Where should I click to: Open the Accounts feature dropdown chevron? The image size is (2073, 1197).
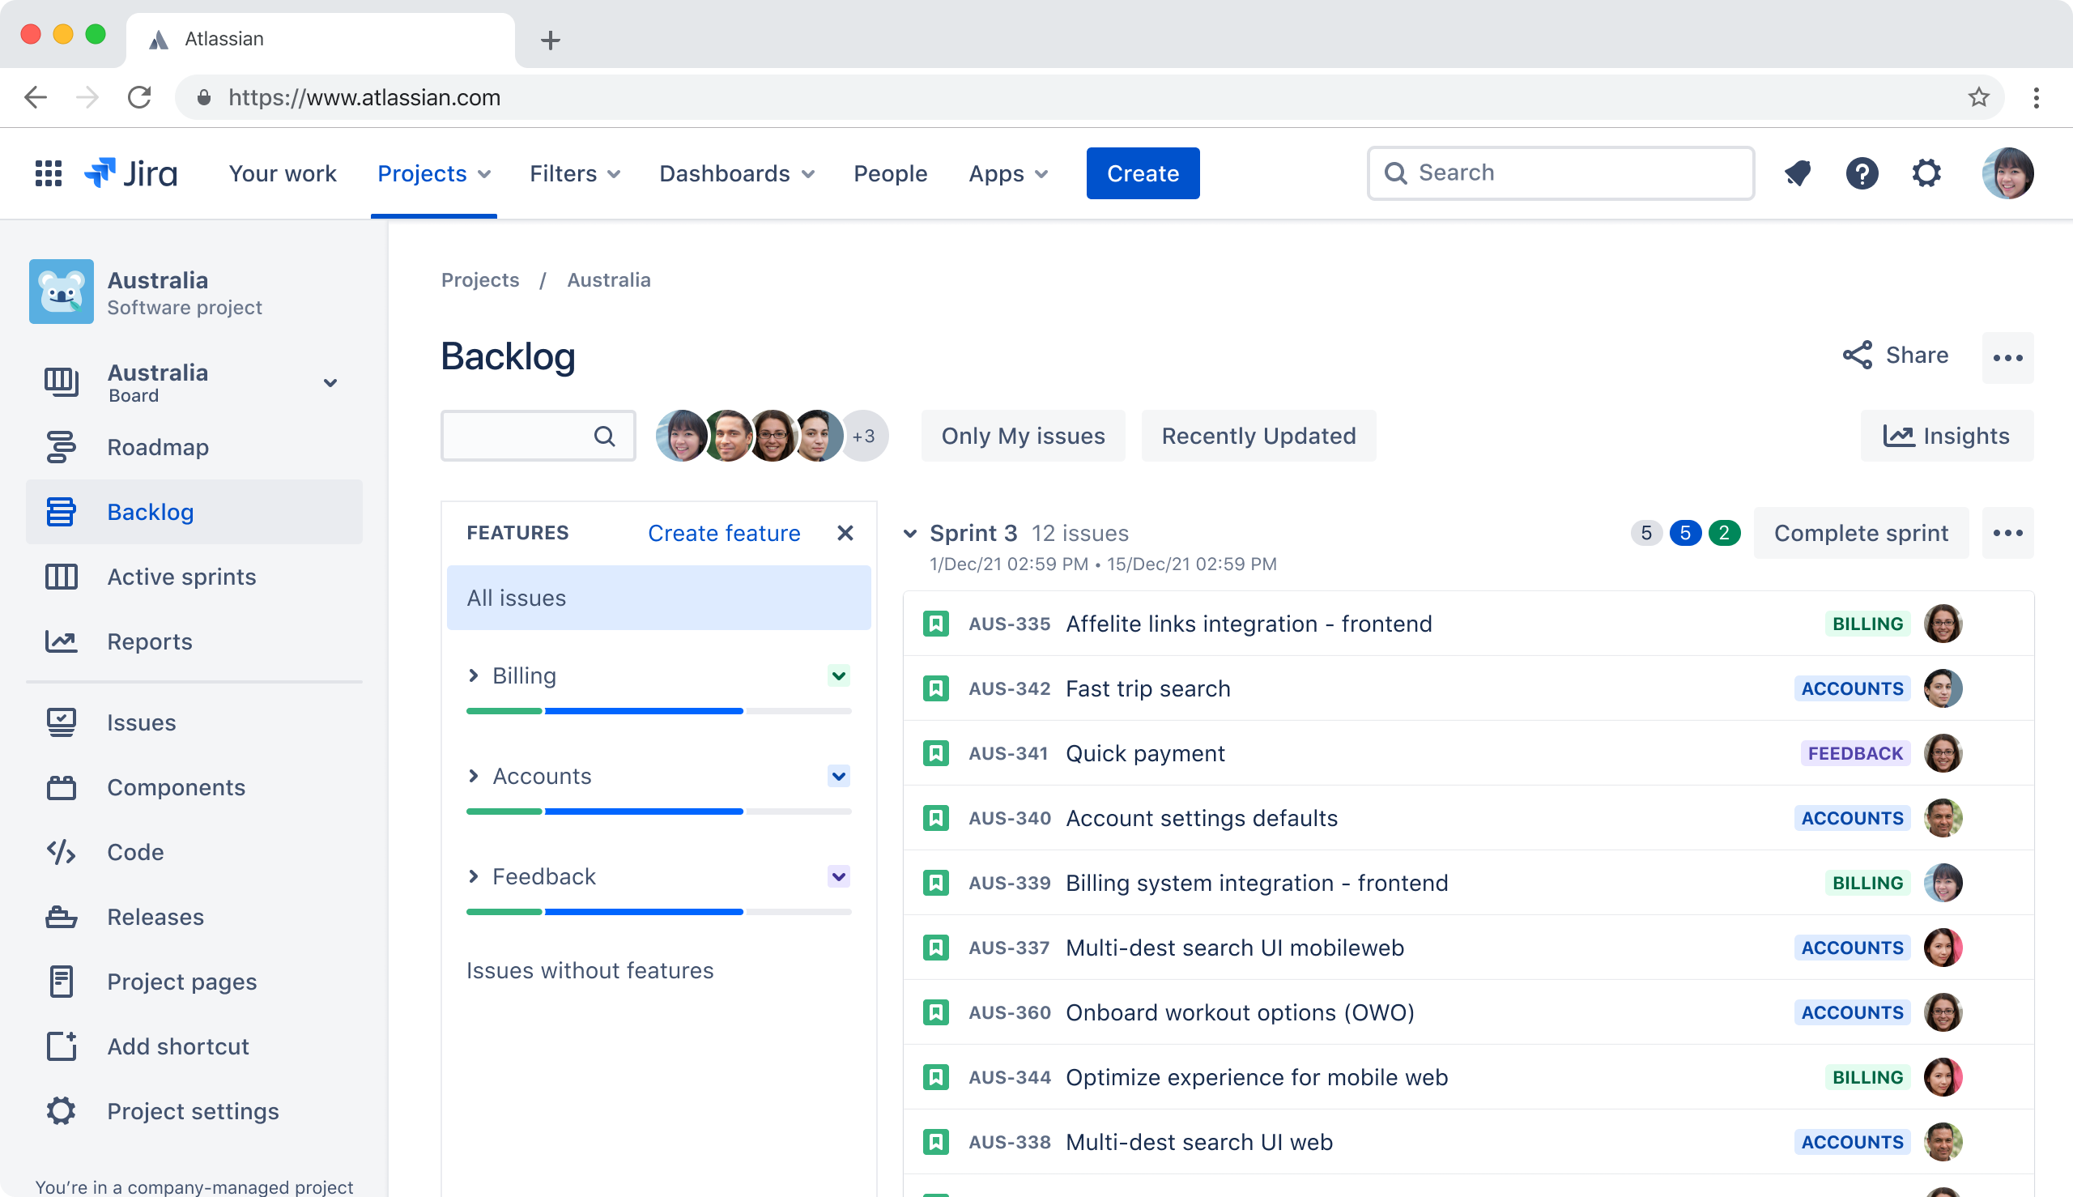pos(838,775)
